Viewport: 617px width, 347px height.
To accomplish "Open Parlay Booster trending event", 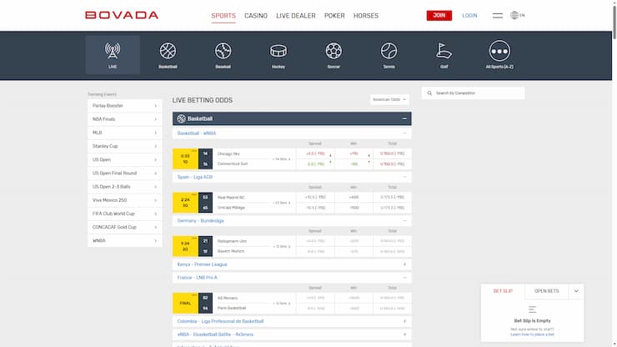I will click(x=125, y=106).
